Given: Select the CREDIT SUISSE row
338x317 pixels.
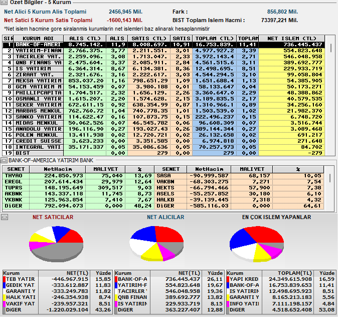Looking at the screenshot, I should (163, 141).
